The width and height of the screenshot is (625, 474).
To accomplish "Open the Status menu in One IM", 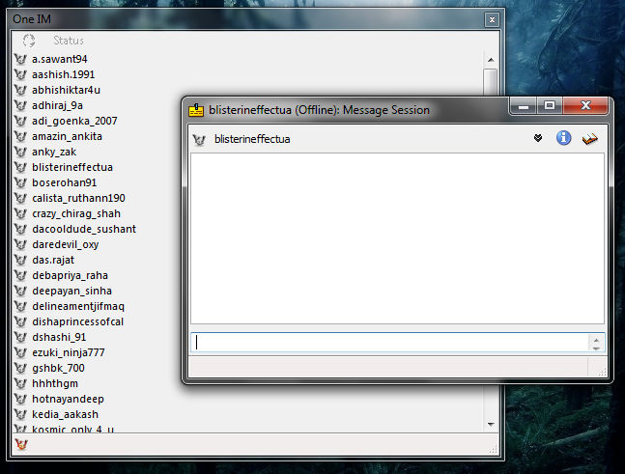I will (x=69, y=41).
